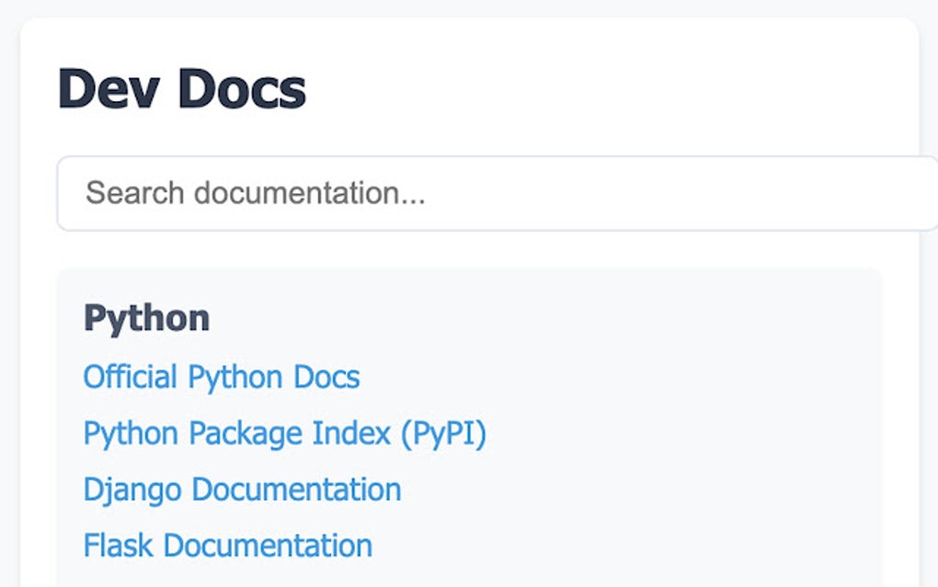The width and height of the screenshot is (938, 587).
Task: Navigate to official Python documentation
Action: [x=222, y=377]
